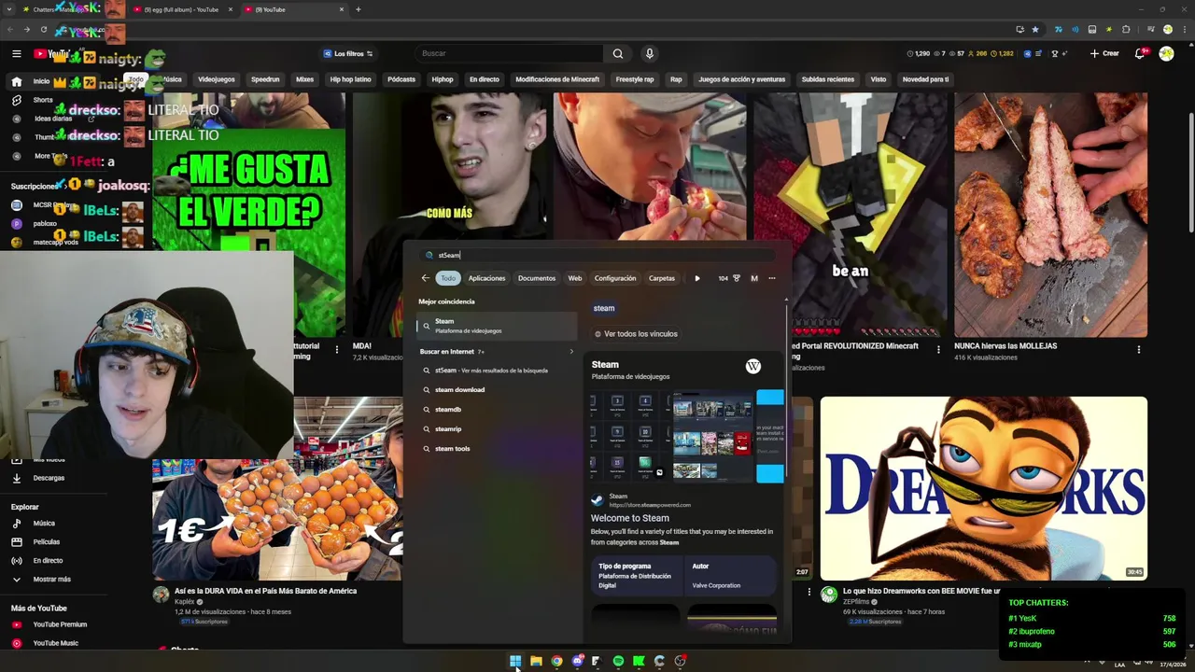Click the play arrow beside the filter tabs
Viewport: 1195px width, 672px height.
click(x=696, y=278)
